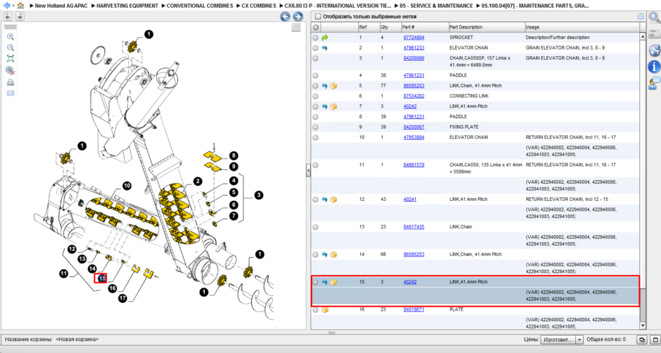Click the single window icon in status bar

pyautogui.click(x=655, y=340)
